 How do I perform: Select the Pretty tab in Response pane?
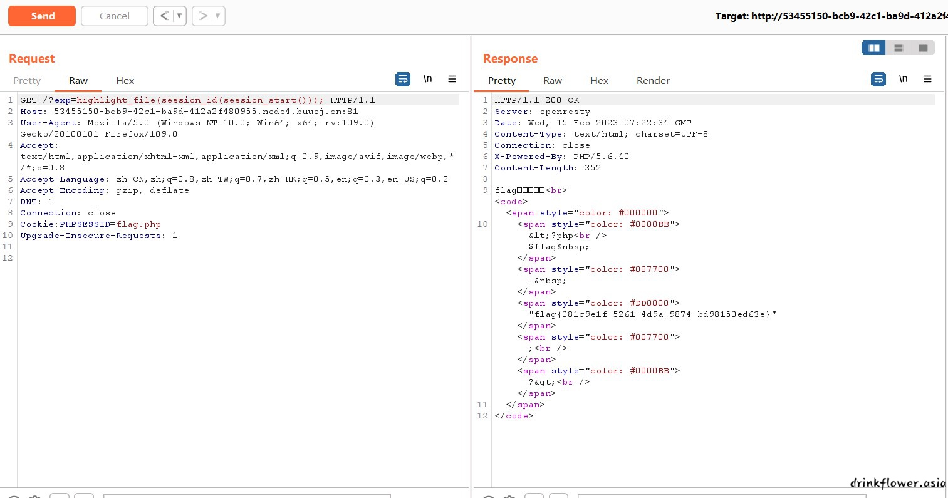click(x=502, y=80)
